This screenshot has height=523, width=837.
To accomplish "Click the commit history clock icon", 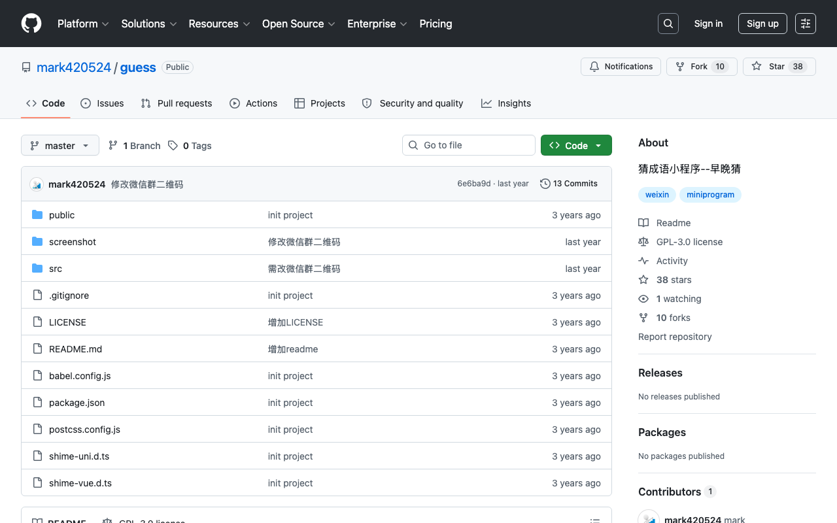I will pyautogui.click(x=545, y=184).
